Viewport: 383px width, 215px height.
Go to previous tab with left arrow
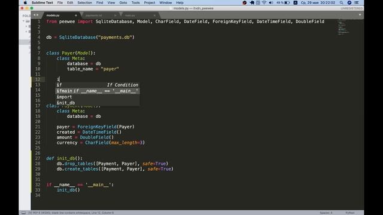click(35, 15)
